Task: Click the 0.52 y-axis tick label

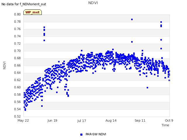Action: 18,116
